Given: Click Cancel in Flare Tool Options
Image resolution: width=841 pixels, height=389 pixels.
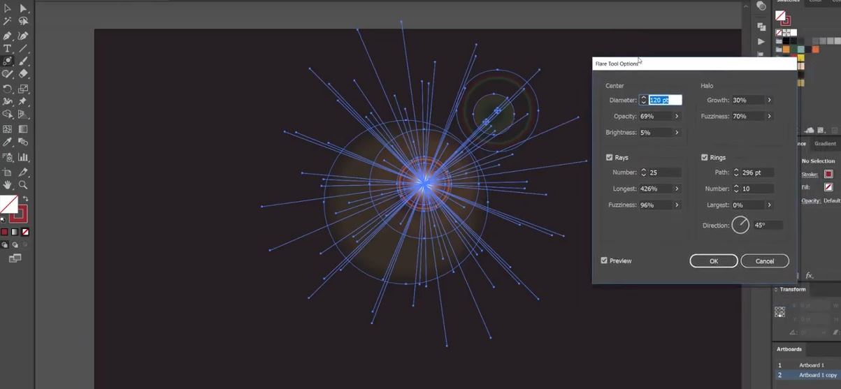Looking at the screenshot, I should [765, 261].
